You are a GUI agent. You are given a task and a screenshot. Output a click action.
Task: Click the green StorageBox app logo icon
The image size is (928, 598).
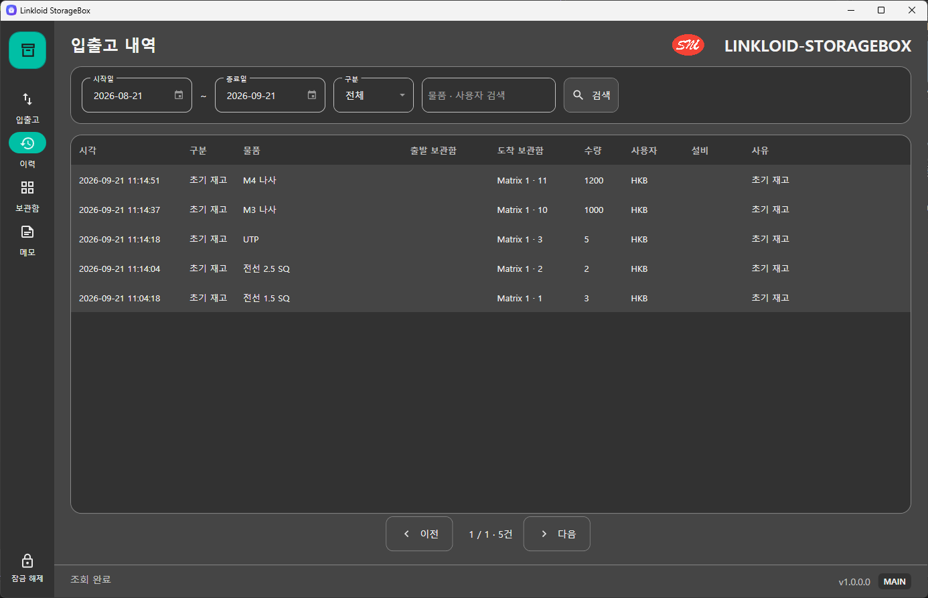click(x=27, y=50)
